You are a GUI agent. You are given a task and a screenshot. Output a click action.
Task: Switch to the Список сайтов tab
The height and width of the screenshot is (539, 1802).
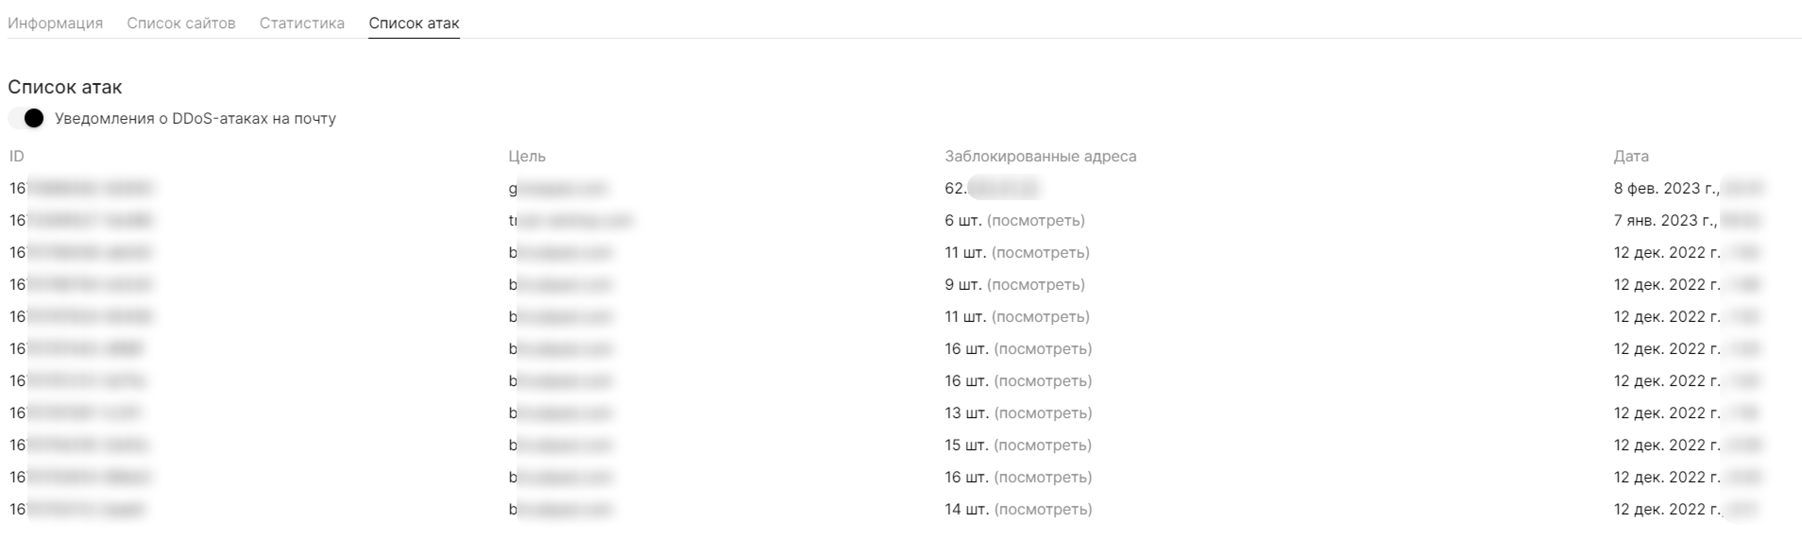[x=181, y=23]
